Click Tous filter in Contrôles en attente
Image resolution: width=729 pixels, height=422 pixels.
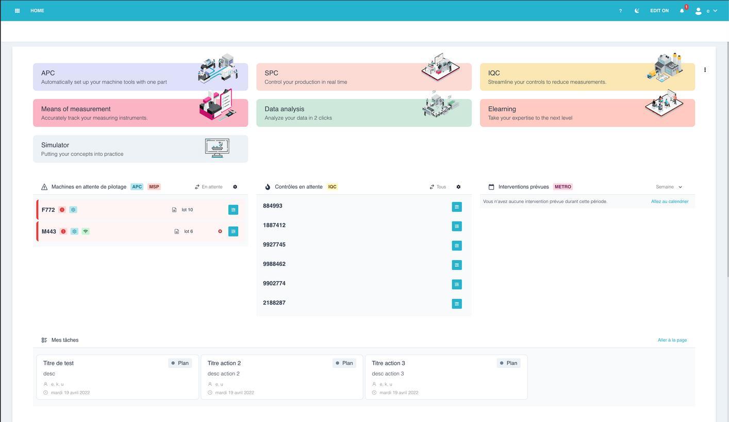coord(438,187)
